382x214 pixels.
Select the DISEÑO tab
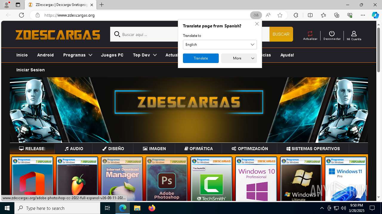tap(113, 149)
